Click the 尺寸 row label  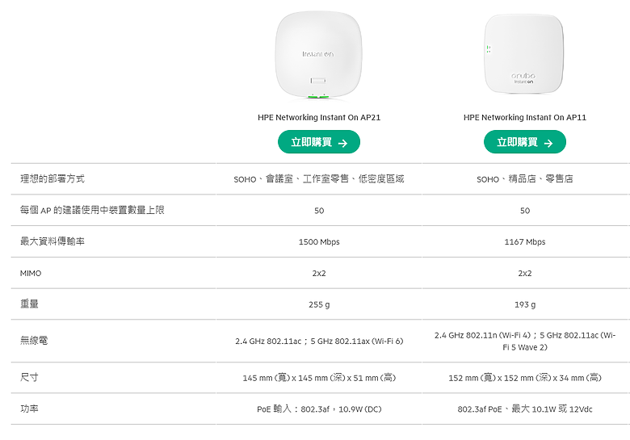[29, 377]
